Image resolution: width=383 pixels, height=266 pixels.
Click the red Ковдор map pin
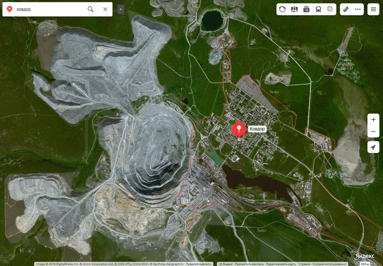pyautogui.click(x=239, y=129)
